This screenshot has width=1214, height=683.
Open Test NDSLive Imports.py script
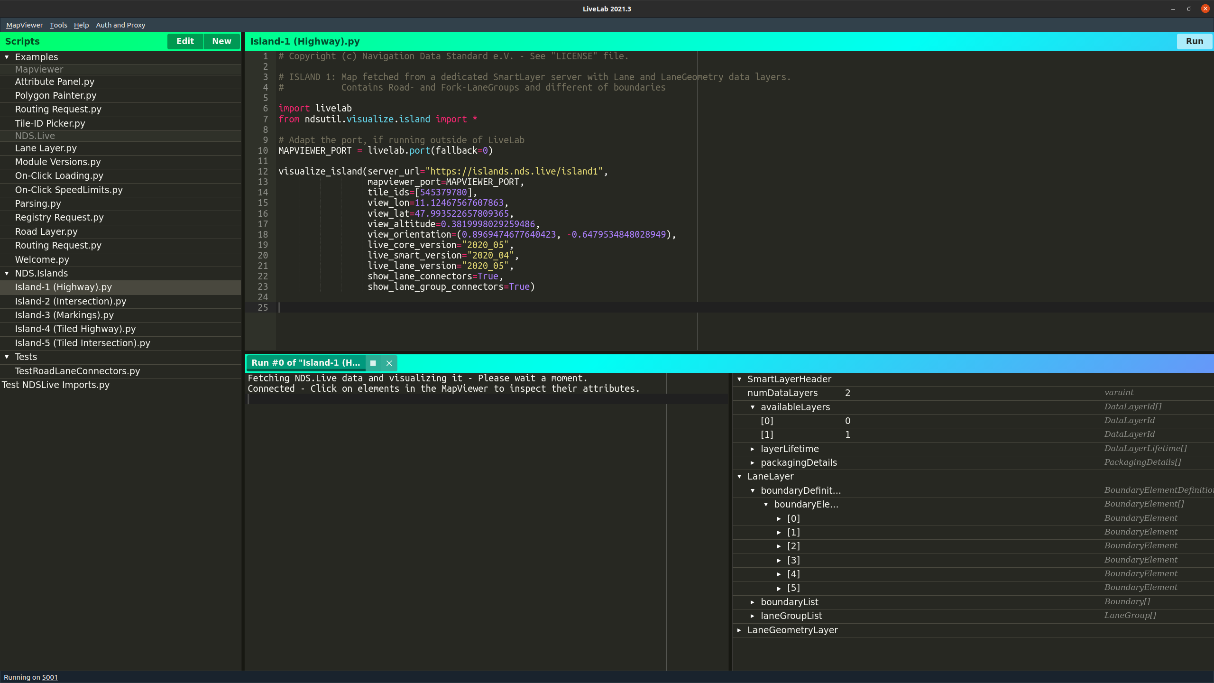120,385
